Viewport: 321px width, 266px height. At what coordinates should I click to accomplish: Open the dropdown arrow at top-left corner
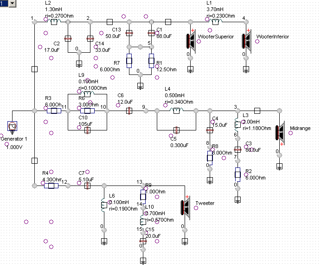pos(13,4)
